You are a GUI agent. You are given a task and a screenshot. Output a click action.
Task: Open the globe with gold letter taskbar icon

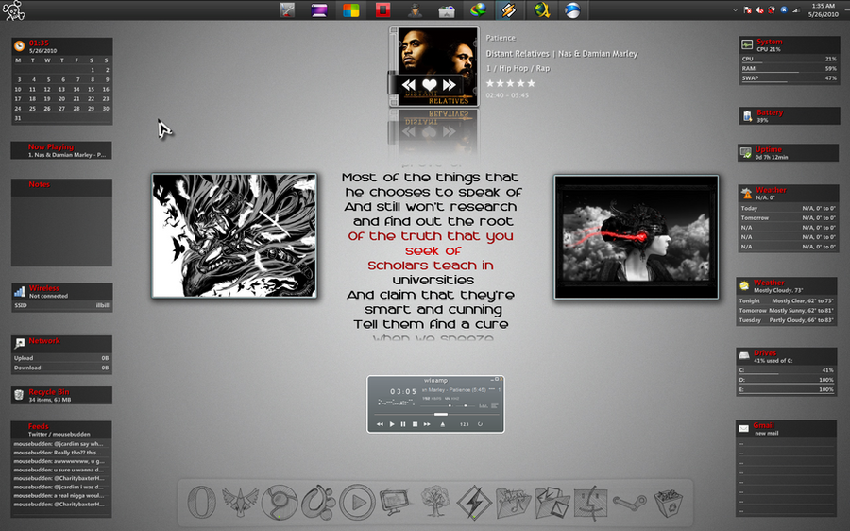pyautogui.click(x=541, y=9)
